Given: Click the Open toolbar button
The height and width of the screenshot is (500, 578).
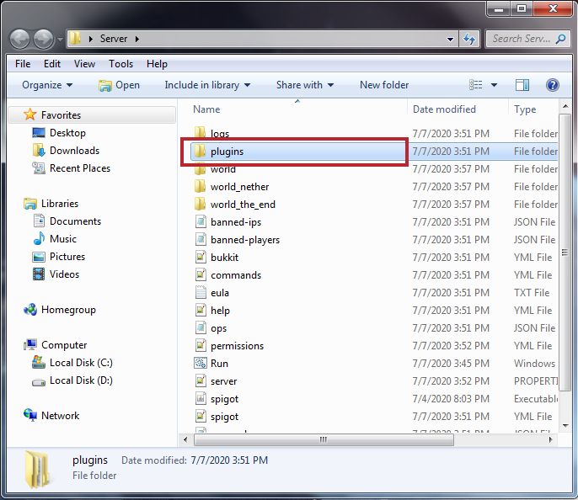Looking at the screenshot, I should 119,85.
